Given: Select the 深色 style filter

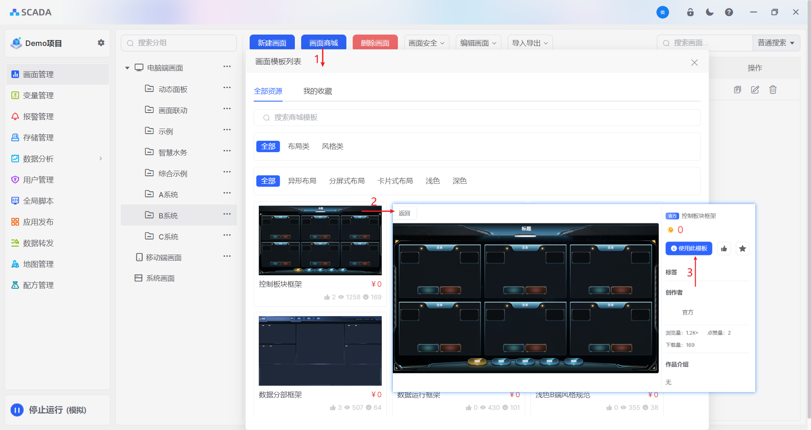Looking at the screenshot, I should click(459, 181).
